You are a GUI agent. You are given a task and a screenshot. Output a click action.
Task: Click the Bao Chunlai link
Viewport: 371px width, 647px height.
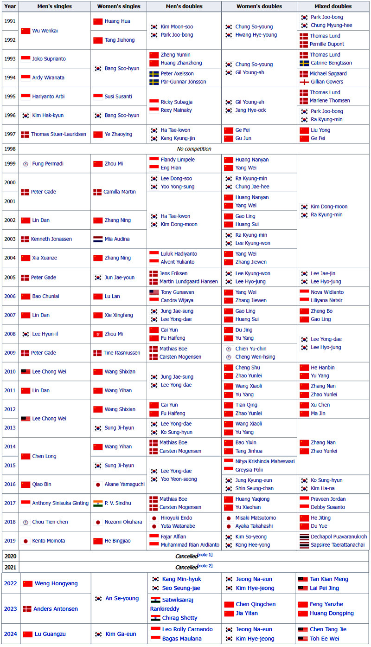click(x=46, y=296)
